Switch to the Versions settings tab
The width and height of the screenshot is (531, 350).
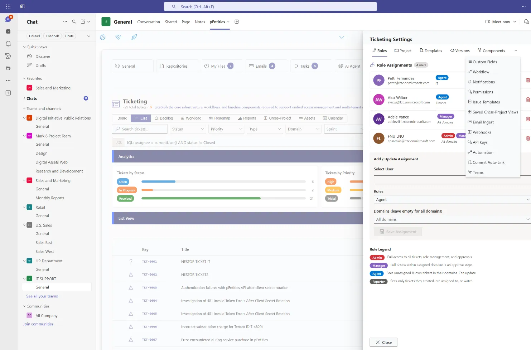(x=460, y=51)
